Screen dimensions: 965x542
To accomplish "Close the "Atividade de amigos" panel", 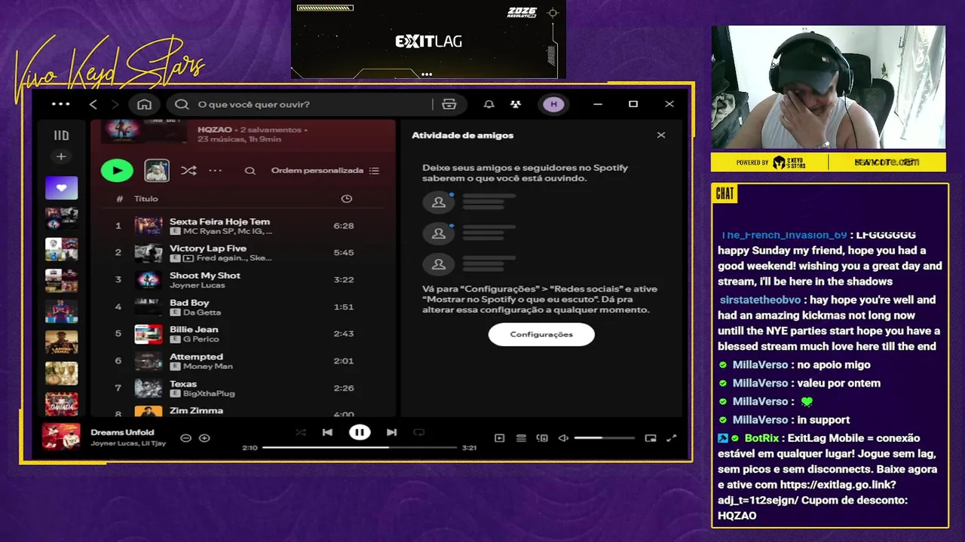I will coord(661,135).
